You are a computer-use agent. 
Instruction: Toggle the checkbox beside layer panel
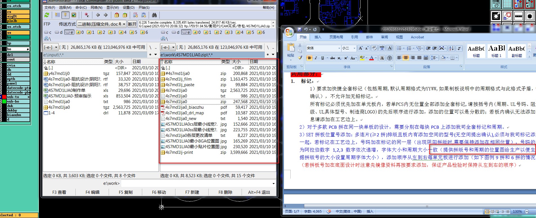[1, 83]
